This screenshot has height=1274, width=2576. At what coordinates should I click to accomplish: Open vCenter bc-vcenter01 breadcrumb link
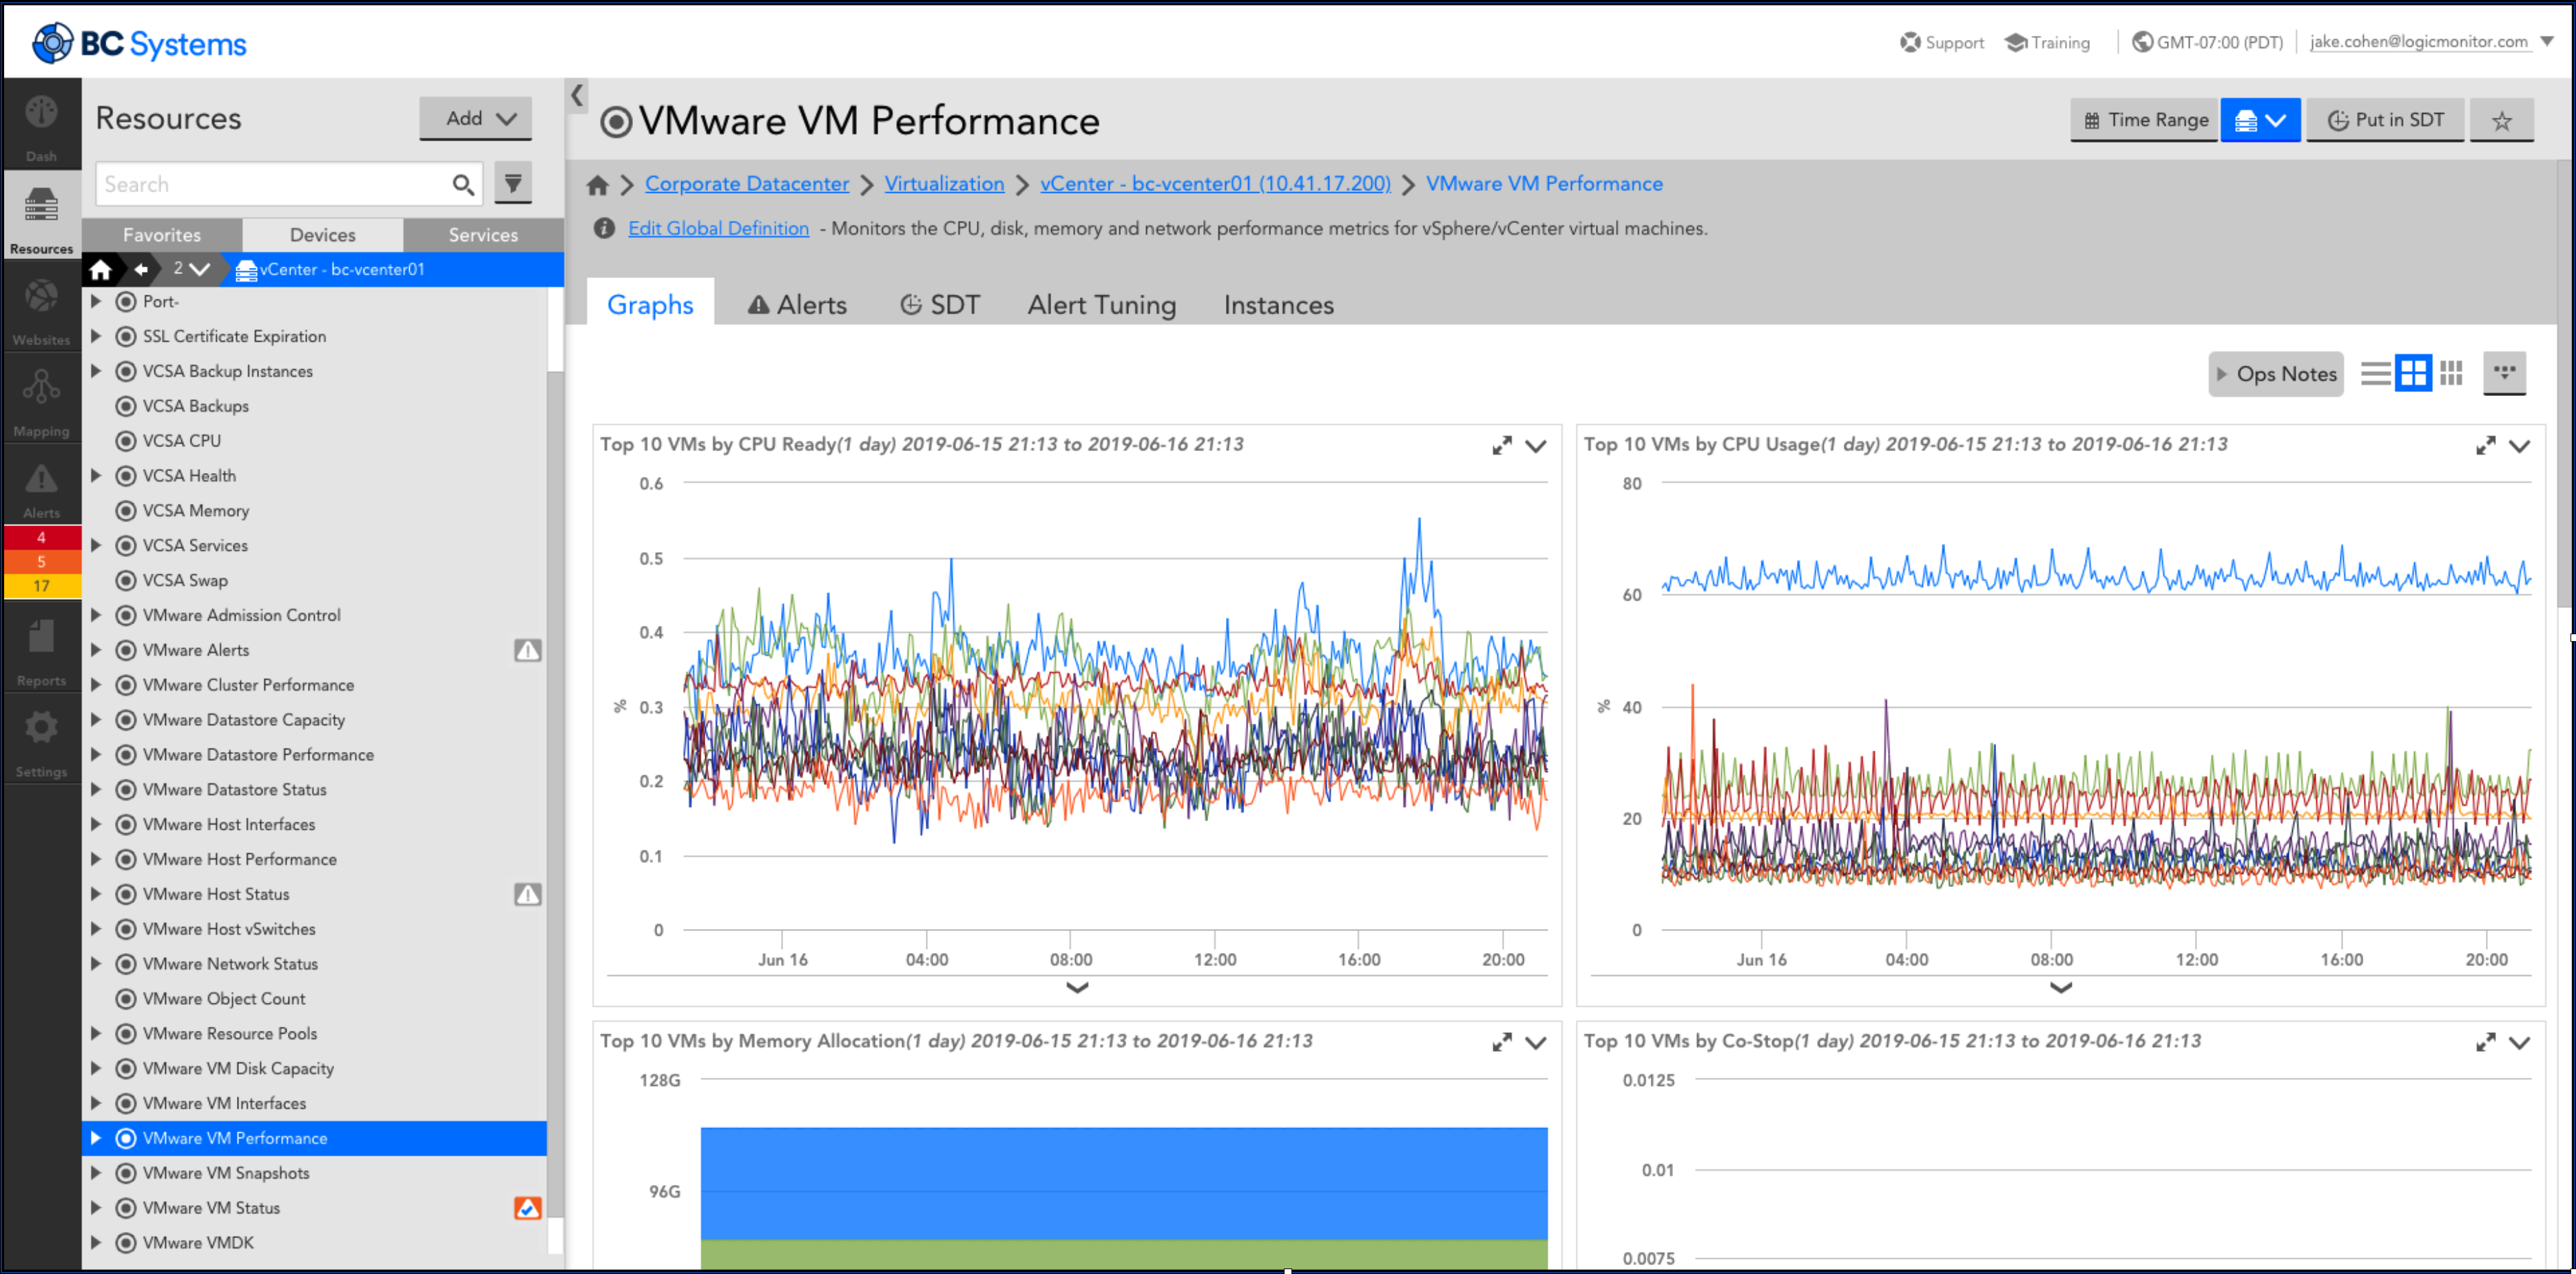click(x=1215, y=184)
